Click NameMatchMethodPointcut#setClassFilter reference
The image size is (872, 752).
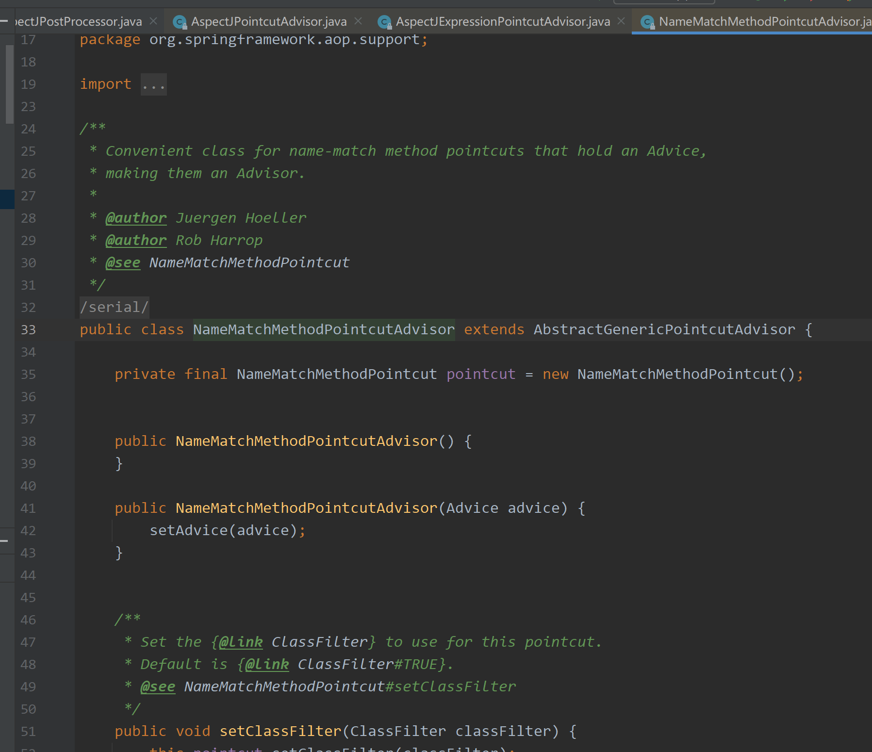pos(350,687)
